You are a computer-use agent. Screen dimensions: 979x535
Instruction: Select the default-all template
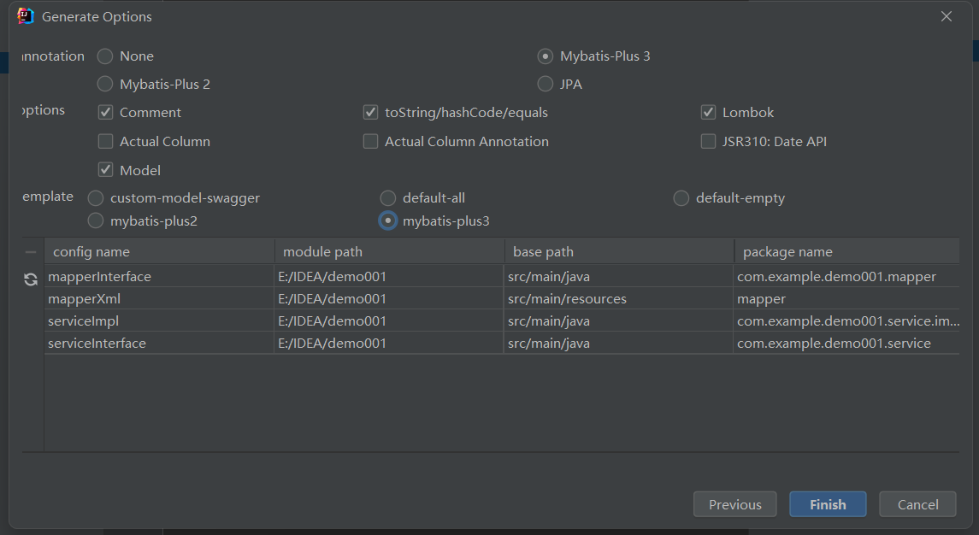(x=388, y=198)
